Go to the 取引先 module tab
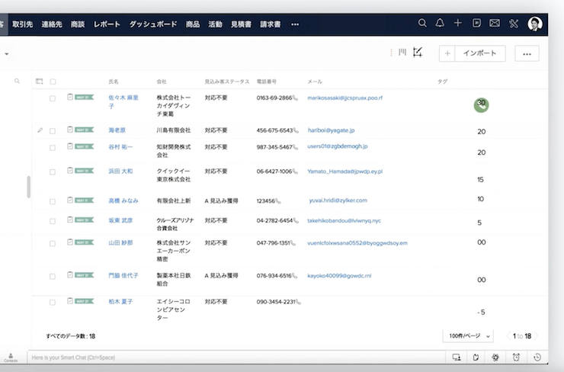Image resolution: width=564 pixels, height=372 pixels. 22,24
